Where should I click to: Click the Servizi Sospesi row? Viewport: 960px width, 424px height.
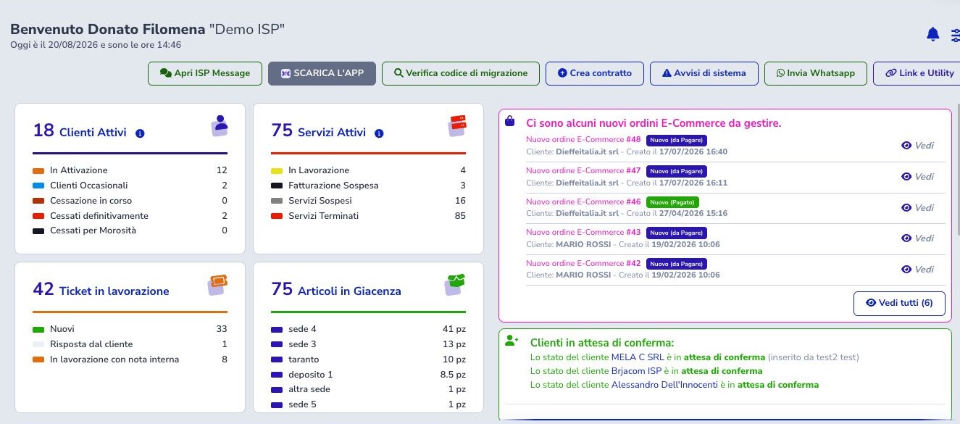[x=368, y=201]
